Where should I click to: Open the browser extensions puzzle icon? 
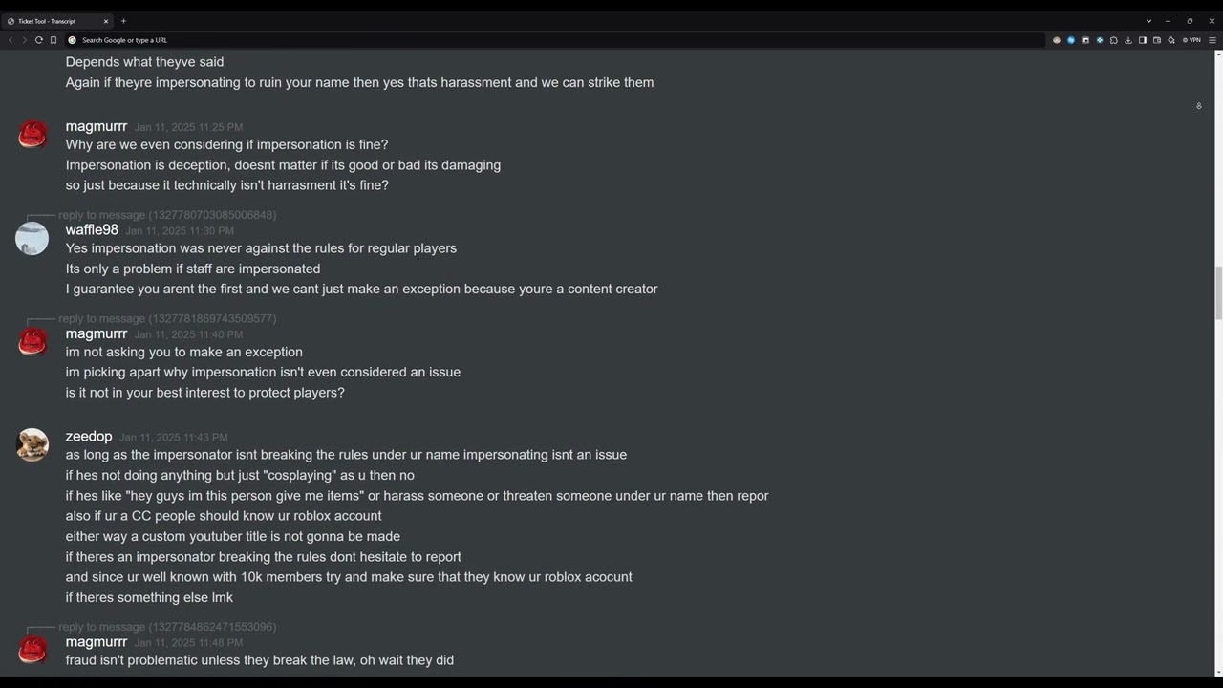[1114, 40]
